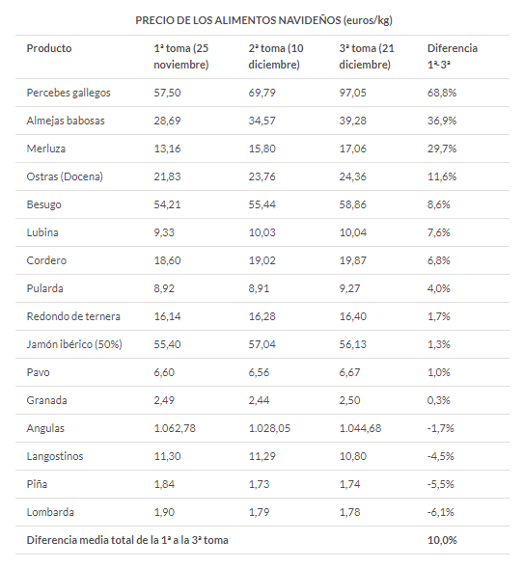
Task: Select the Jamón ibérico (50%) label
Action: (x=74, y=344)
